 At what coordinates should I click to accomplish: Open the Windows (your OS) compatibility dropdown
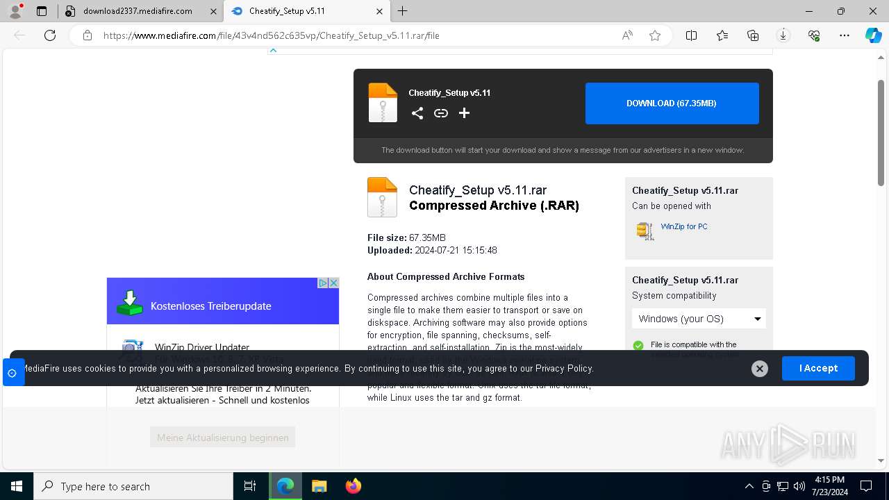click(x=699, y=319)
